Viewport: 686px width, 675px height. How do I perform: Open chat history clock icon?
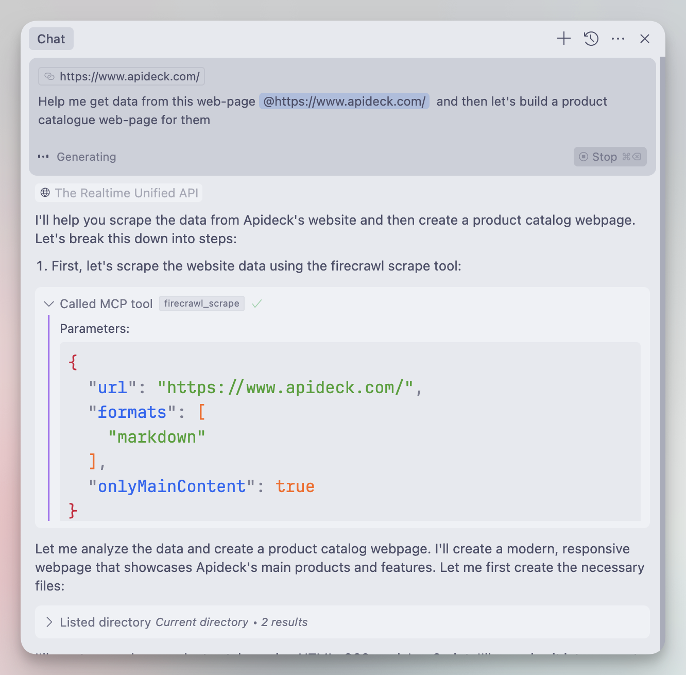pyautogui.click(x=591, y=39)
